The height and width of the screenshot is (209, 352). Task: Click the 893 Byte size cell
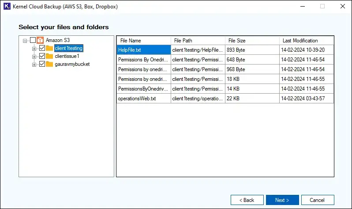pos(252,50)
